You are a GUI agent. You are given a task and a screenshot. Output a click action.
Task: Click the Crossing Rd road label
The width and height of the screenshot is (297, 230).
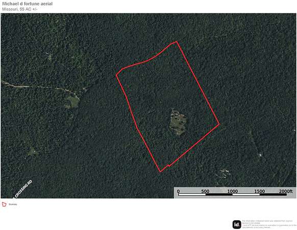pos(23,189)
